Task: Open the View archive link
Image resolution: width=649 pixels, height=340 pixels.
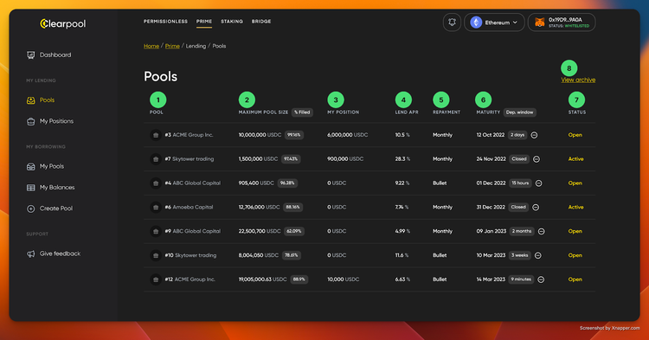Action: (578, 80)
